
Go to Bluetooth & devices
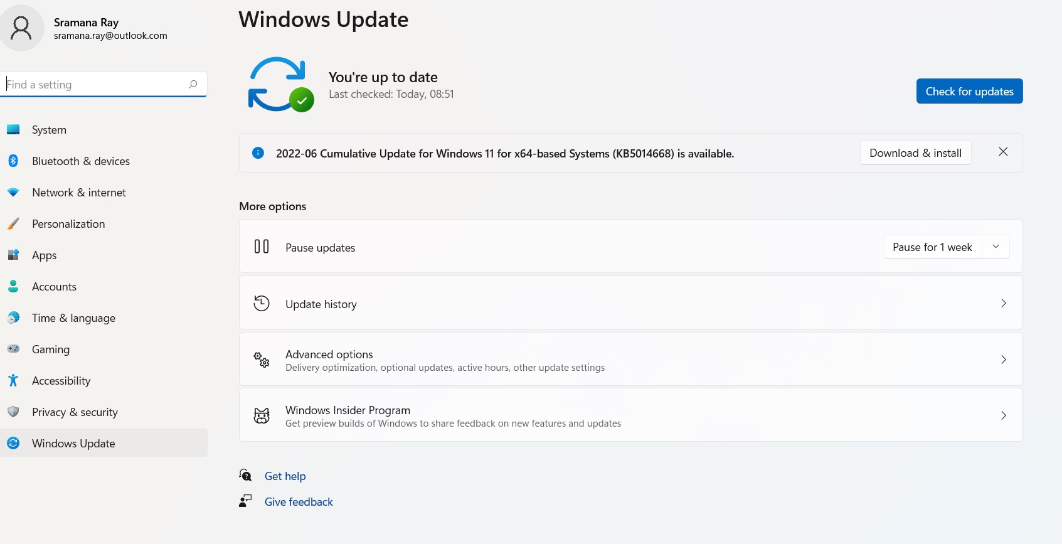[104, 161]
